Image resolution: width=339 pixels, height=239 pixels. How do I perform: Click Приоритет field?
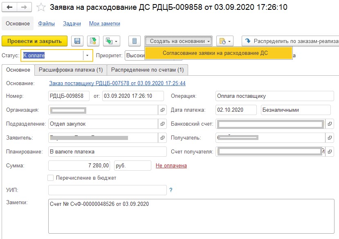point(135,55)
